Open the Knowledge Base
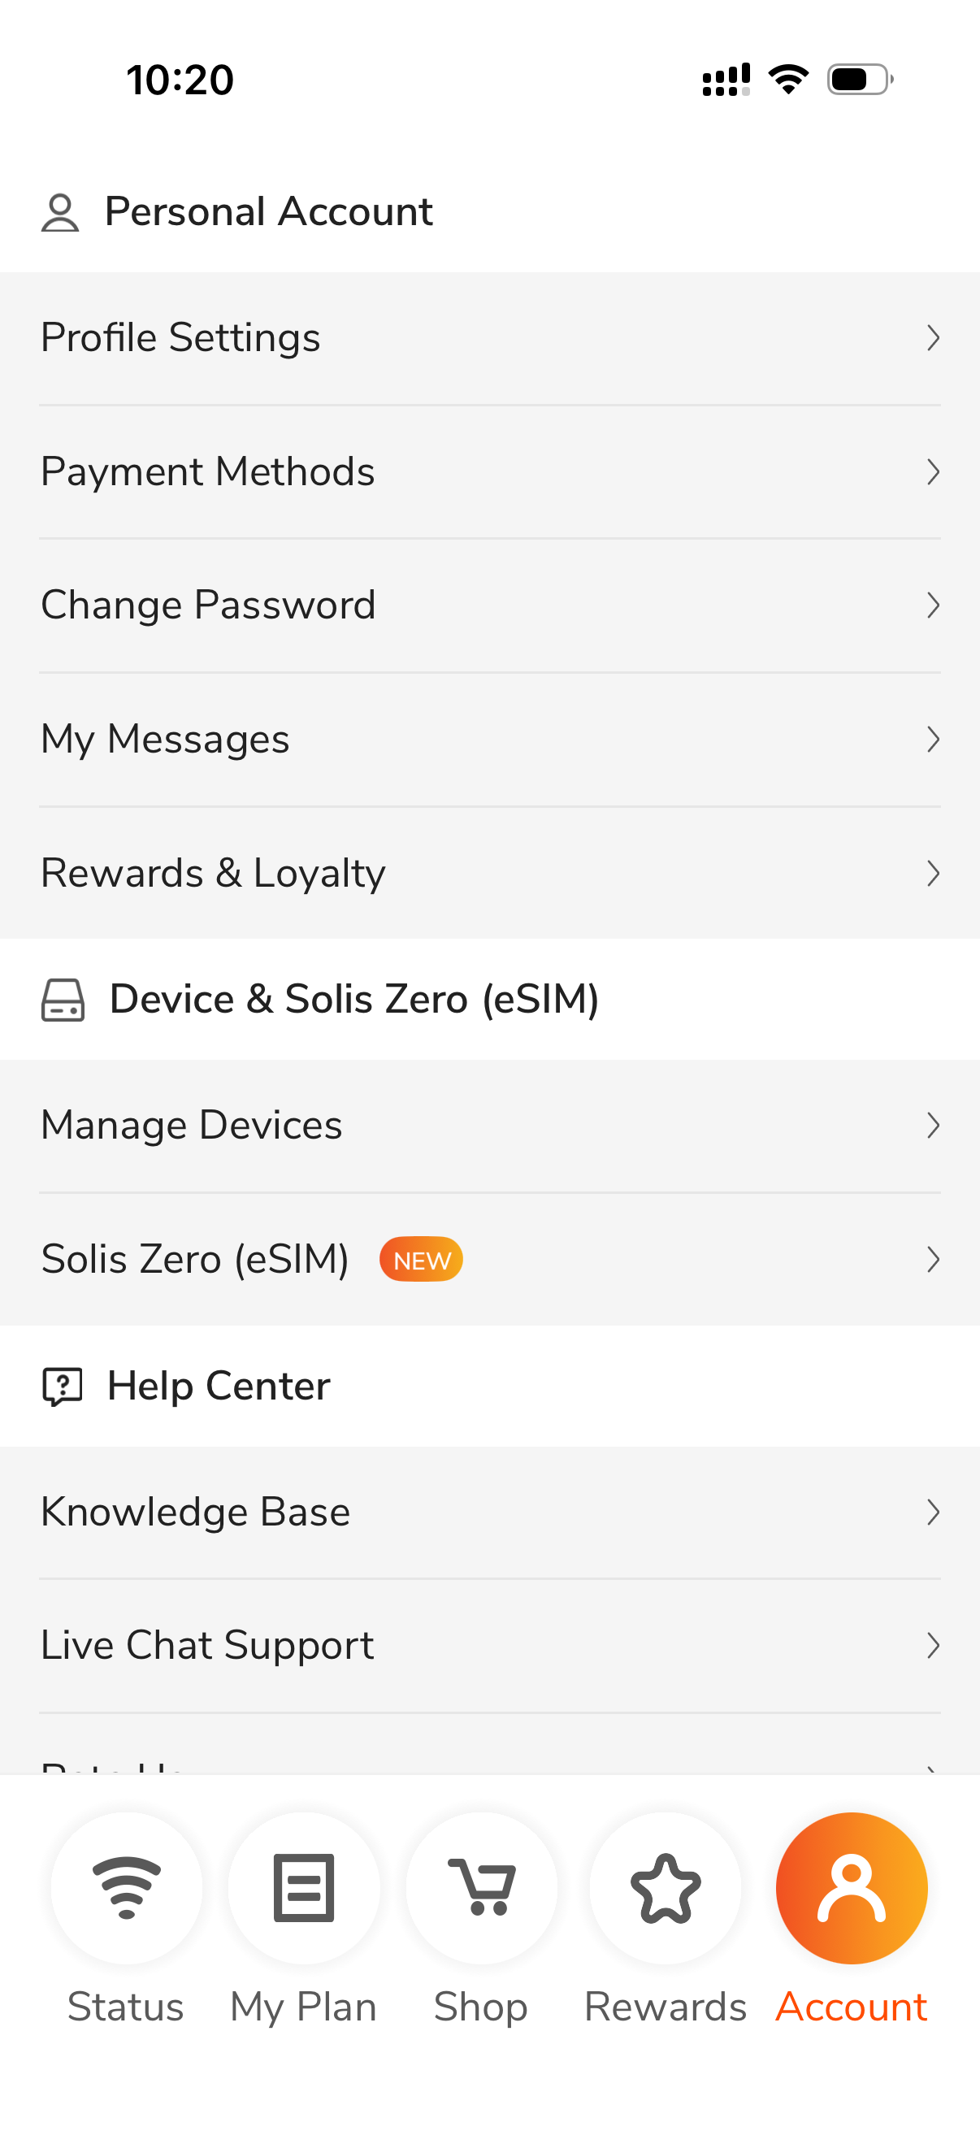 [489, 1513]
